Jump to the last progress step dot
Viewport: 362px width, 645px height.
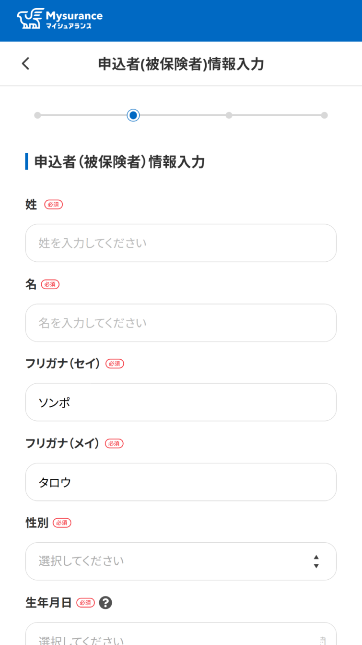pos(324,115)
